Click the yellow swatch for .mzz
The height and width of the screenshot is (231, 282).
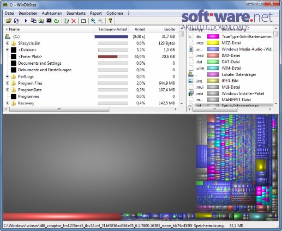click(x=213, y=43)
